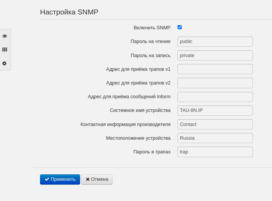Click Адрес для приёма трапов v1 field
Viewport: 272px width, 201px height.
click(215, 69)
